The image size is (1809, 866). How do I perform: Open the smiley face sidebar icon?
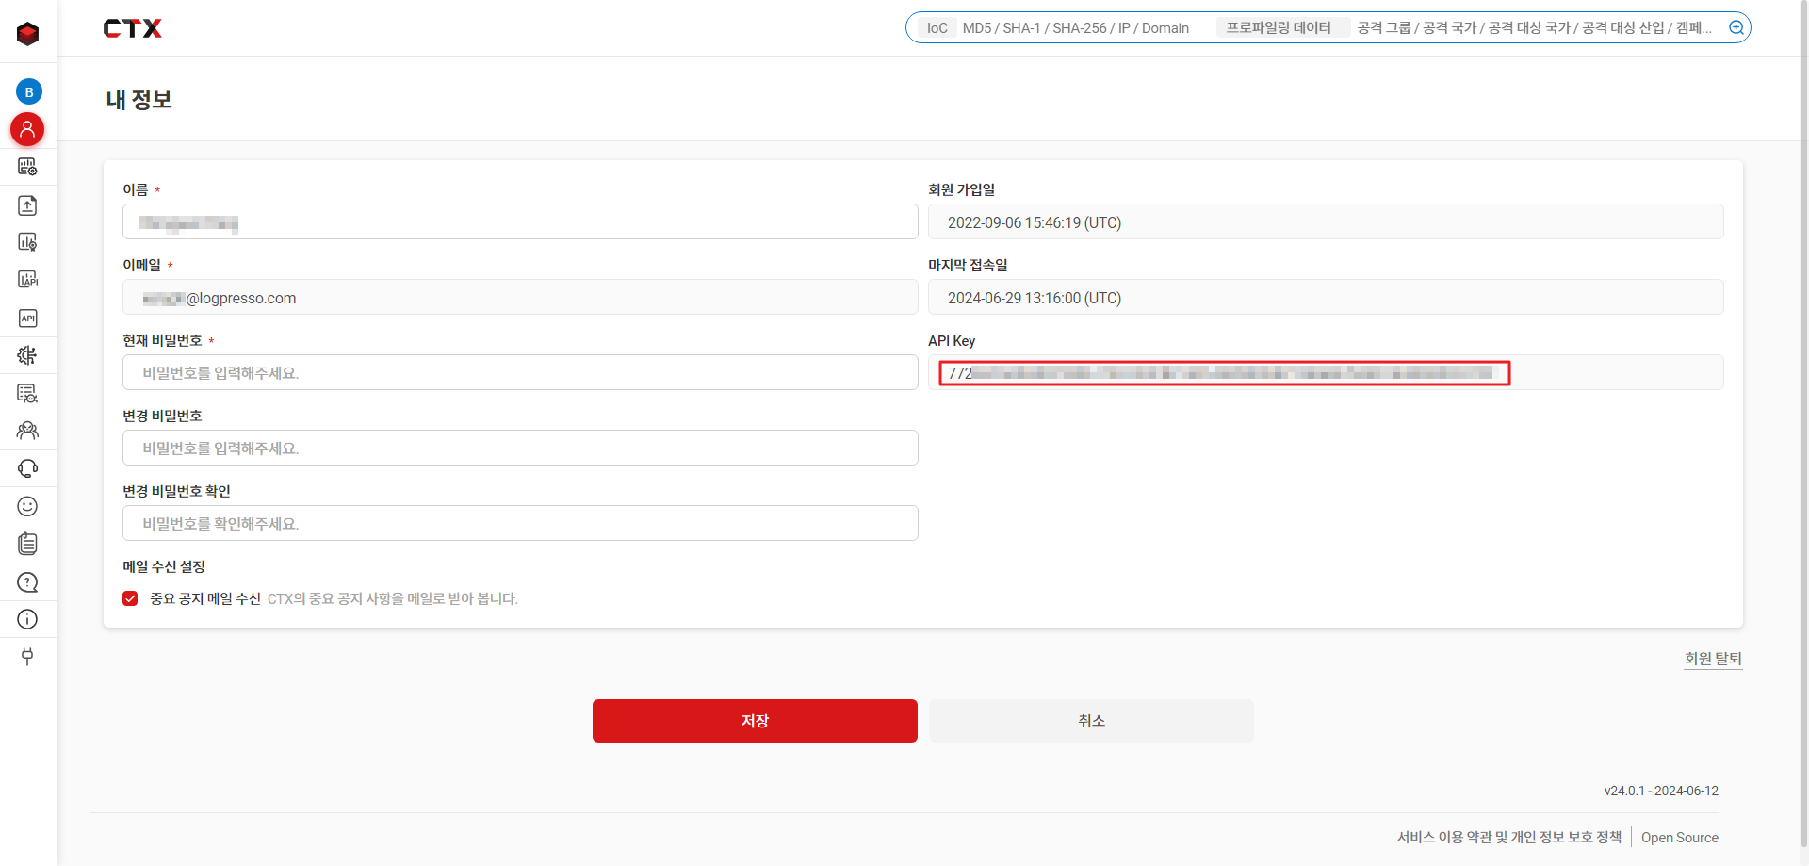(x=27, y=506)
